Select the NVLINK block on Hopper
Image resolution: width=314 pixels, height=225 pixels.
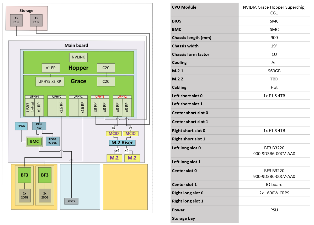pos(78,57)
